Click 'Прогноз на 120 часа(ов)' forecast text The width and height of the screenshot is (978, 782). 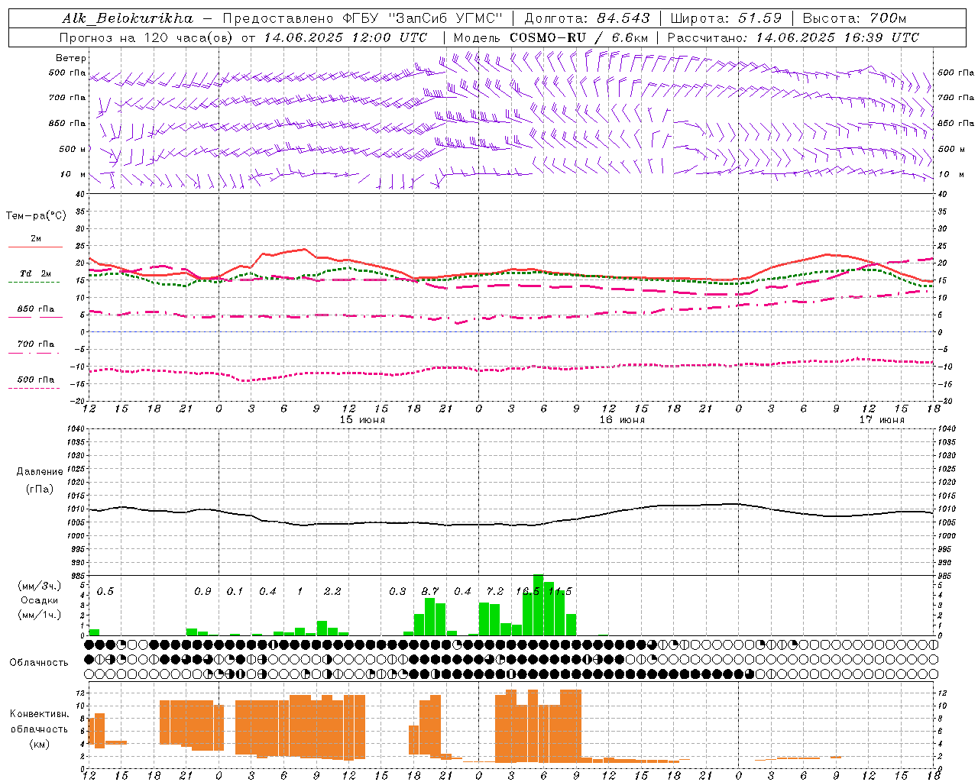click(147, 37)
